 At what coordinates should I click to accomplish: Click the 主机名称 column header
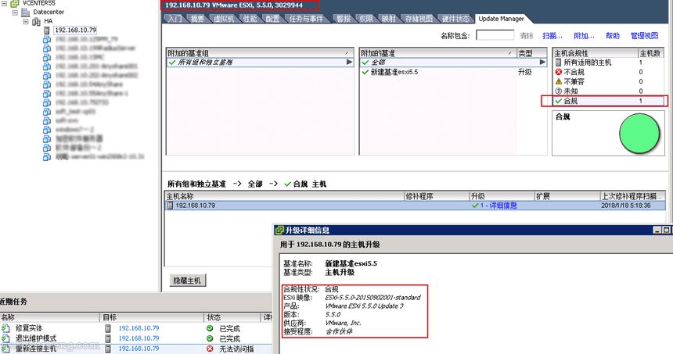tap(285, 196)
